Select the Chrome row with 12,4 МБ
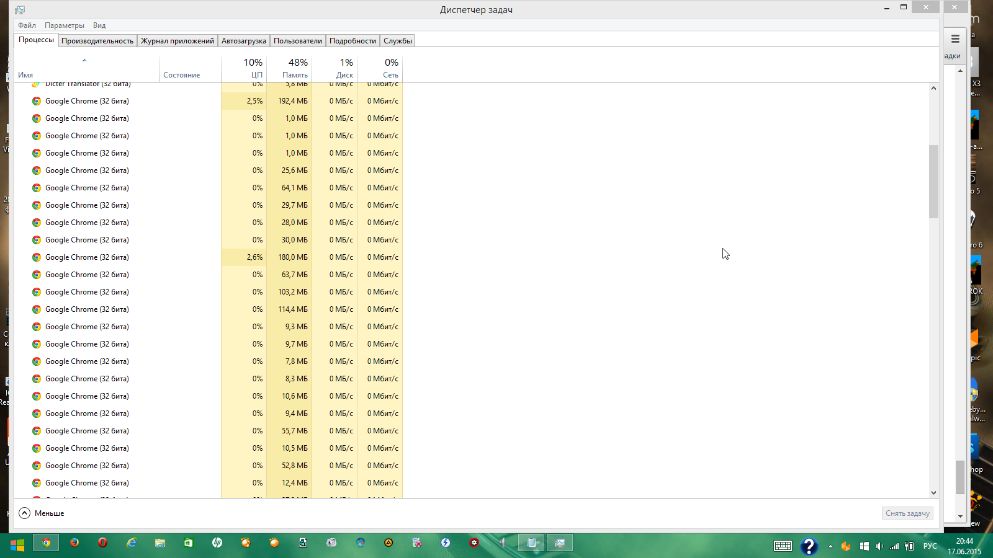 pyautogui.click(x=209, y=483)
